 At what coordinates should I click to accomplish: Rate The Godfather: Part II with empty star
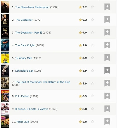92,32
